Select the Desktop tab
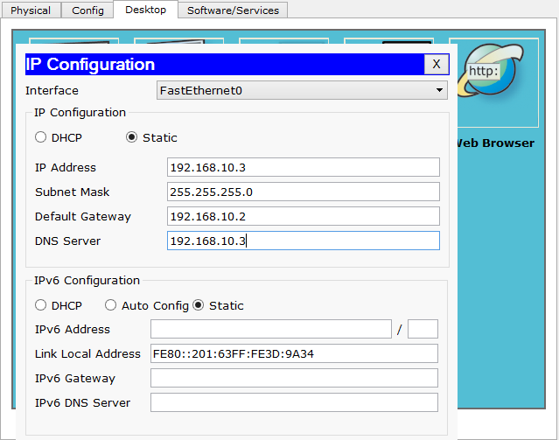559x440 pixels. (145, 10)
